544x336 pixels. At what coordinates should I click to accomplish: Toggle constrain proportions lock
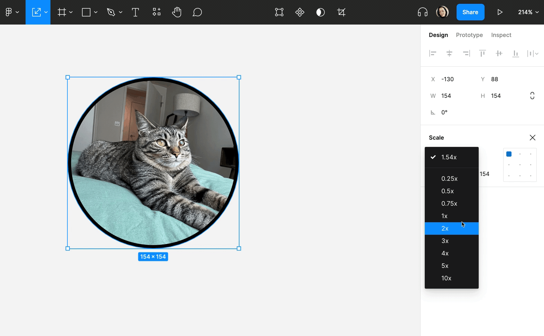click(x=532, y=96)
